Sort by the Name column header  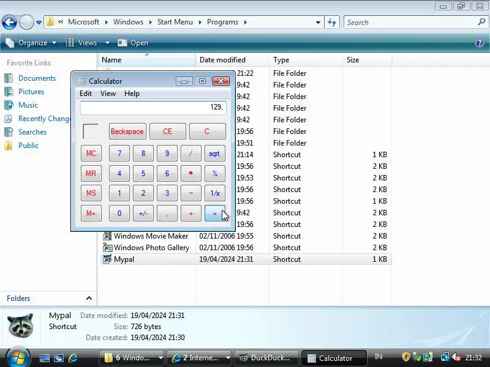click(147, 59)
